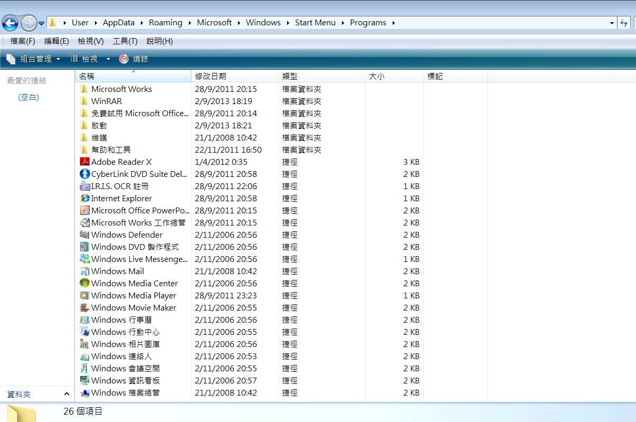
Task: Click the 檔案資料夾 type of the 維護 row
Action: pyautogui.click(x=302, y=137)
